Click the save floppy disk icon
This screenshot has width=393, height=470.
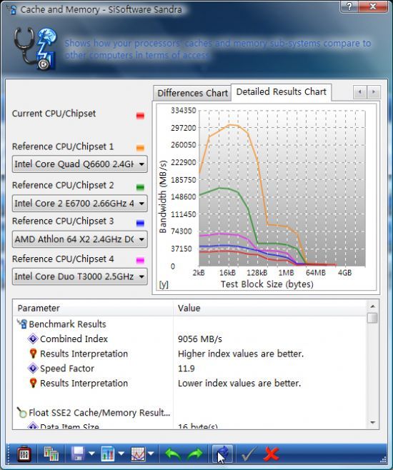(78, 454)
